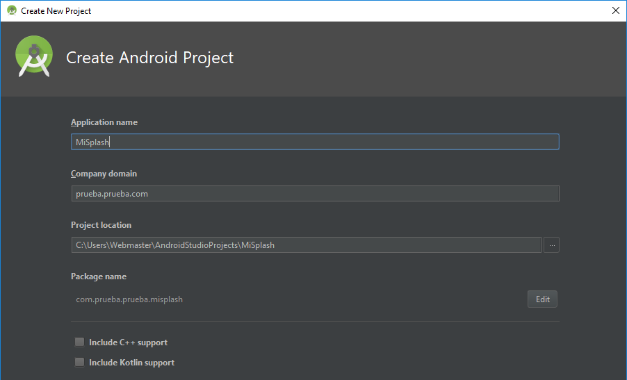
Task: Click the Application name label
Action: pyautogui.click(x=104, y=122)
